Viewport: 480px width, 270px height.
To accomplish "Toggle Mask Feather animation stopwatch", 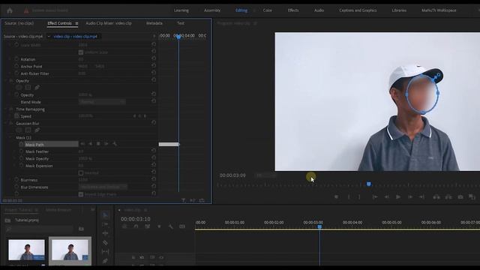I will 22,151.
